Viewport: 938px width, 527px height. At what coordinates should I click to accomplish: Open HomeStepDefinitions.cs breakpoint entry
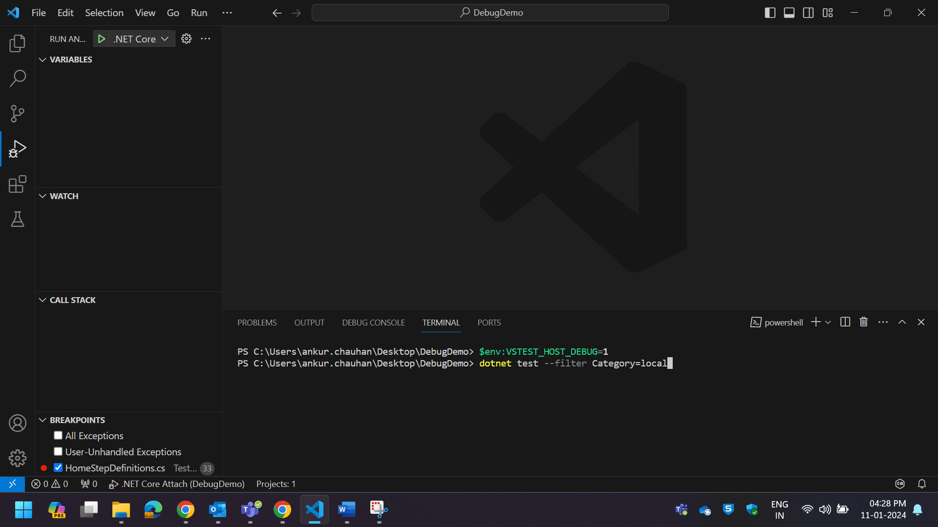coord(115,468)
